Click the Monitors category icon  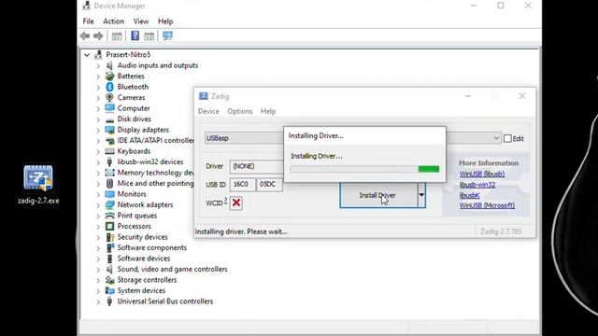(x=110, y=194)
